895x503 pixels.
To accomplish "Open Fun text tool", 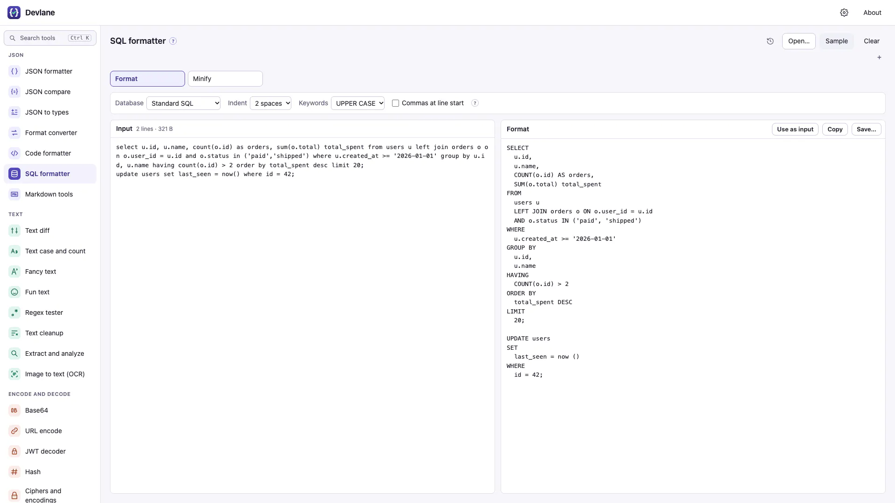I will (50, 292).
